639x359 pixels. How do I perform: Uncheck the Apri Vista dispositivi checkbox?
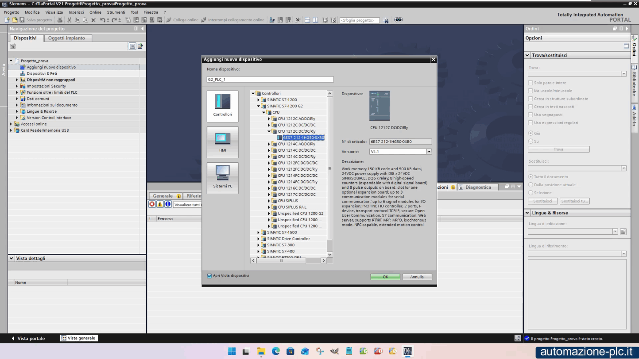pos(209,275)
